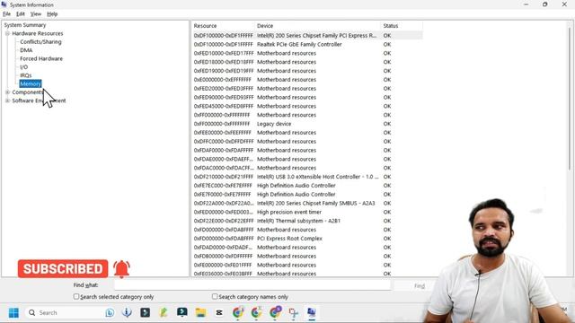575x323 pixels.
Task: Click resource 0xFED10000-0xFED17FFF
Action: 224,53
